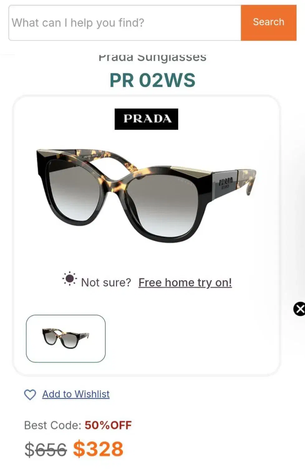
Task: Focus the What can I help you find field
Action: (125, 23)
